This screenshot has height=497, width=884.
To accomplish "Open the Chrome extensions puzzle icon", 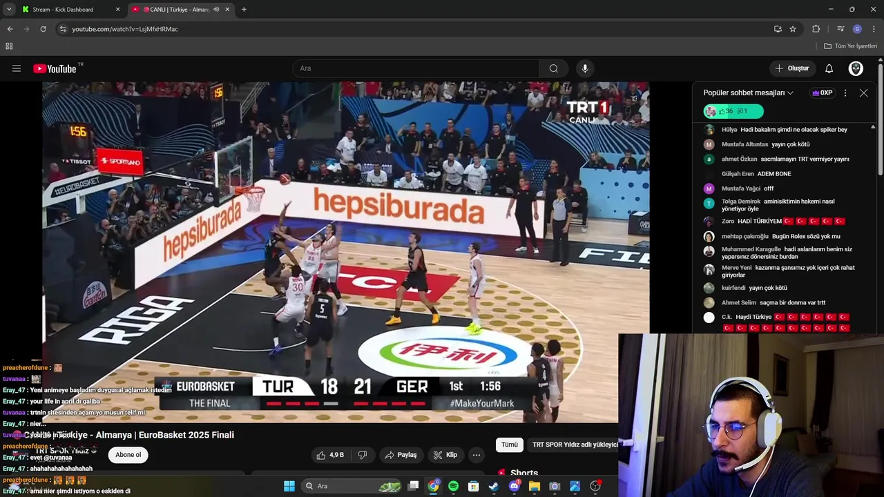I will (x=816, y=29).
